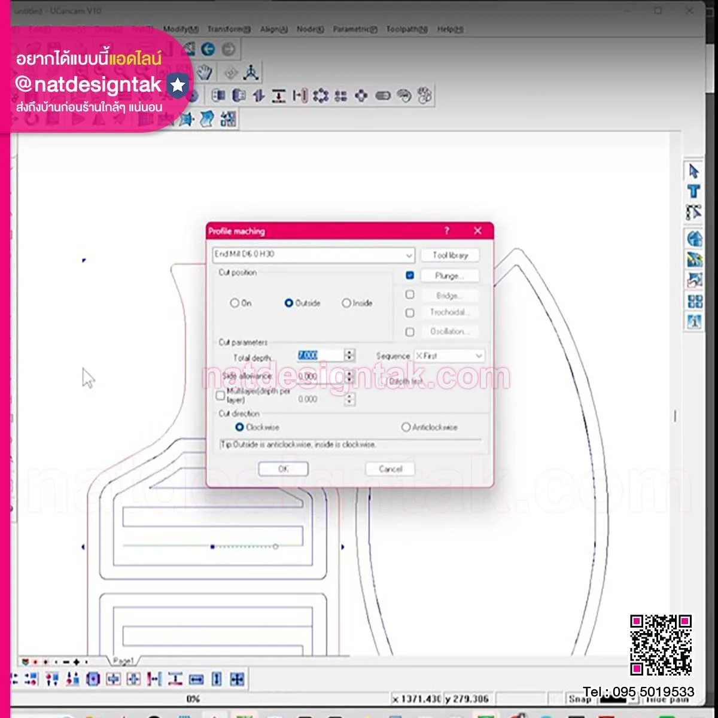Viewport: 718px width, 718px height.
Task: Click the Total depth input field
Action: 320,355
